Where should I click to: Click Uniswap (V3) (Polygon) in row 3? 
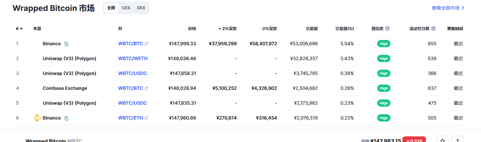69,73
